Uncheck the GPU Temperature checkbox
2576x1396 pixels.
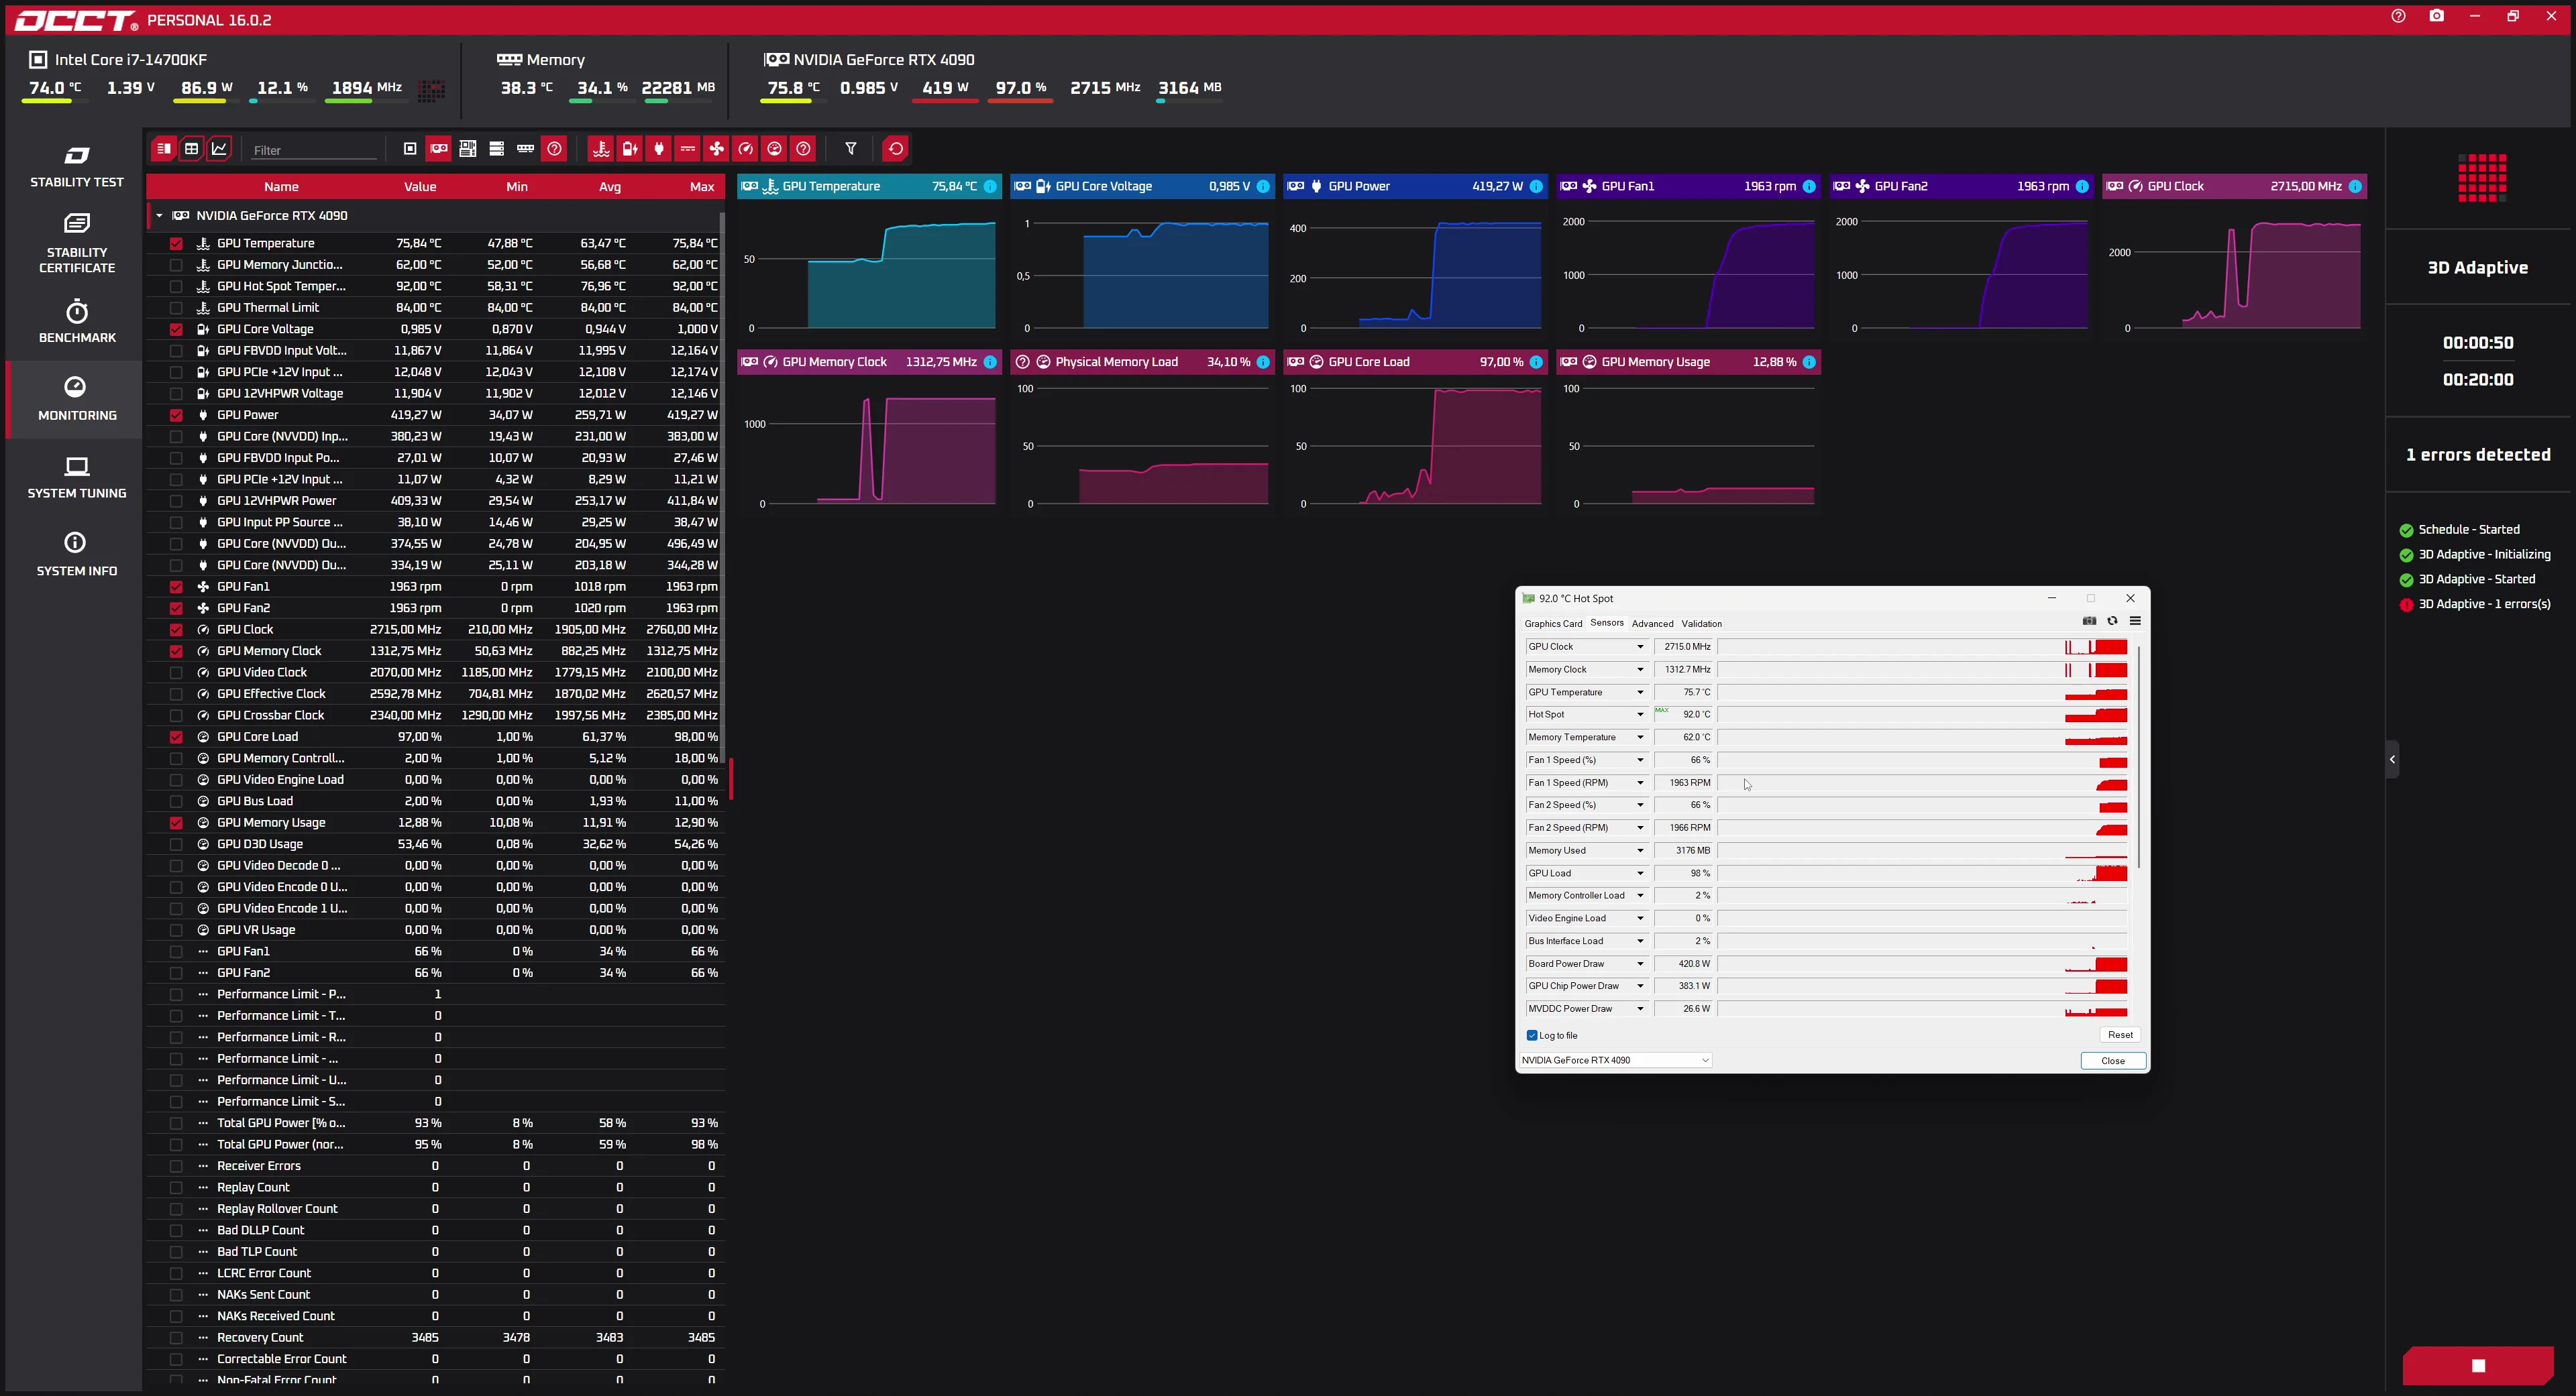tap(176, 244)
